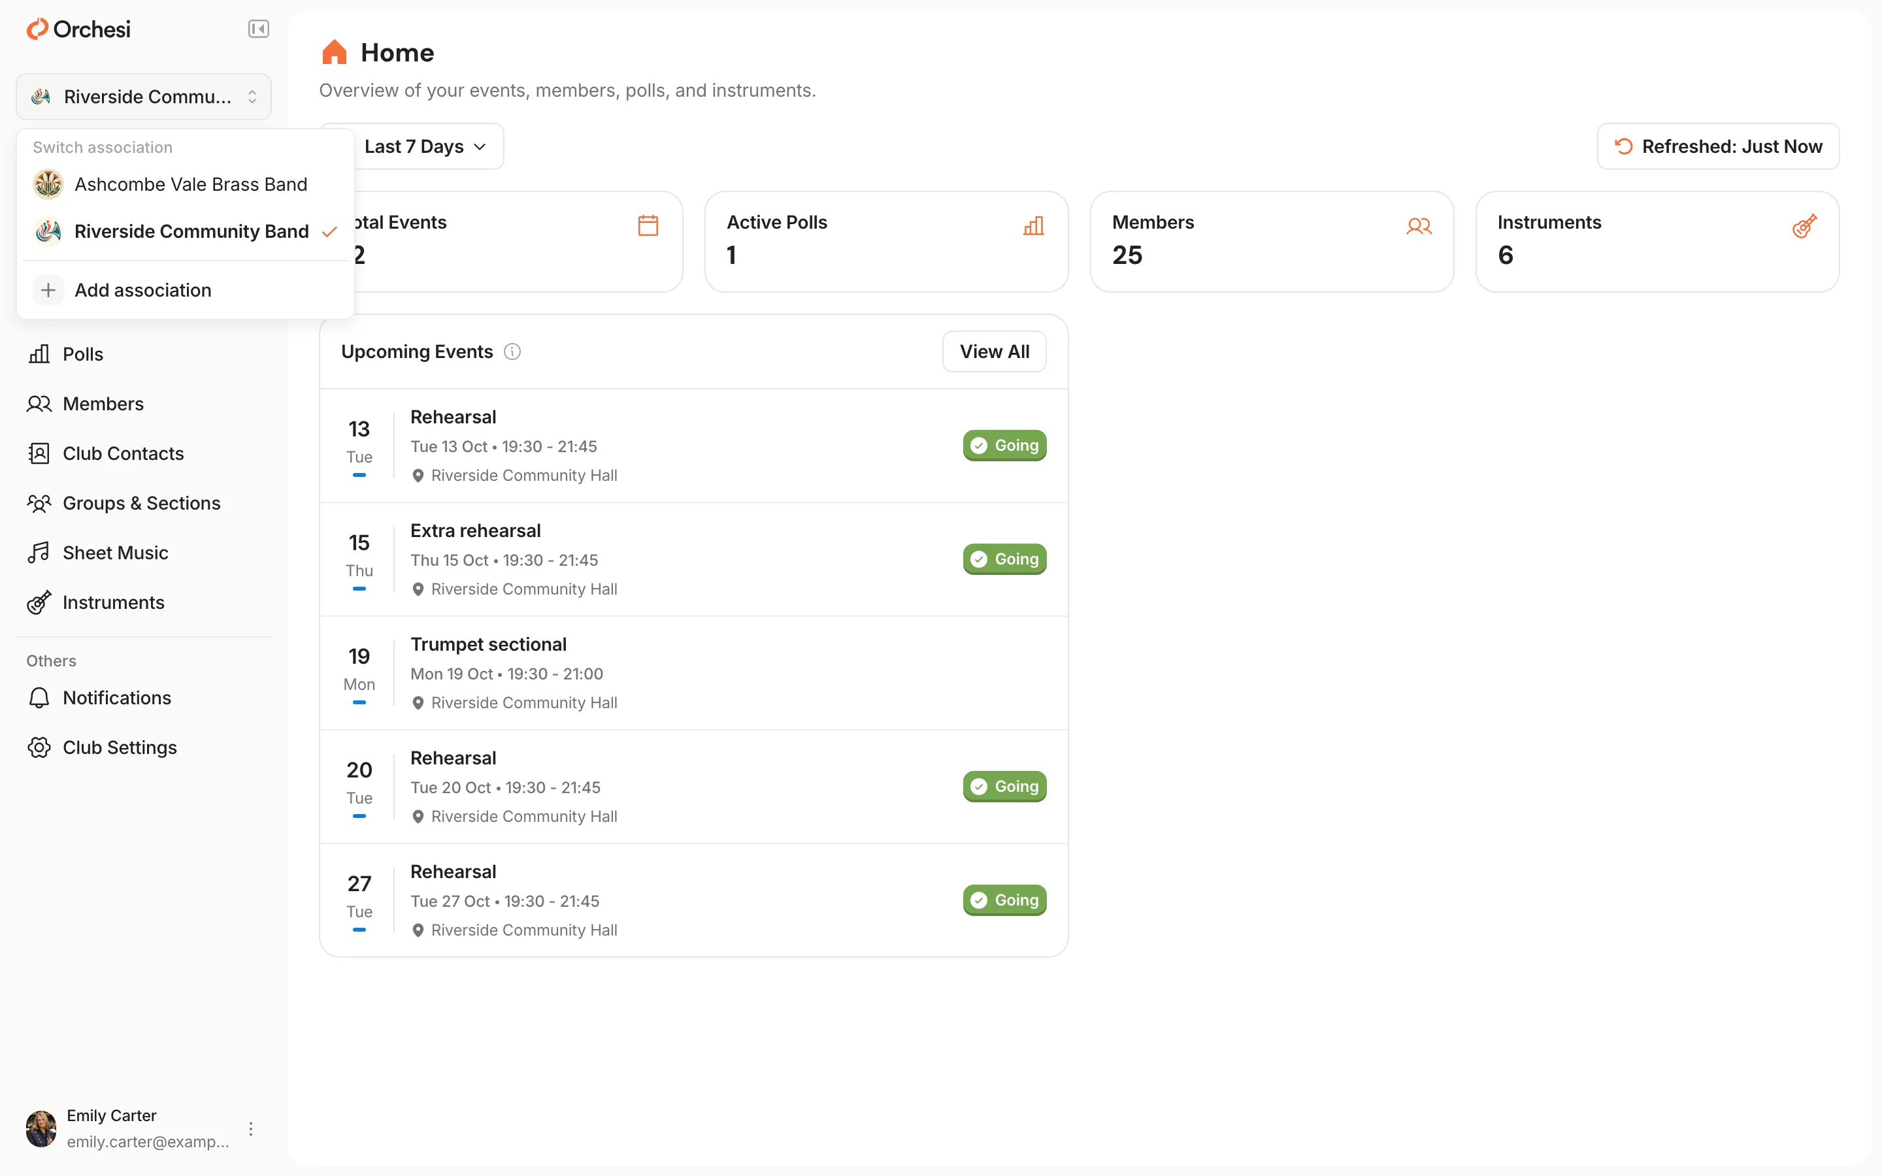Toggle Going status for Tue 27 Oct Rehearsal
This screenshot has width=1882, height=1176.
pyautogui.click(x=1005, y=900)
